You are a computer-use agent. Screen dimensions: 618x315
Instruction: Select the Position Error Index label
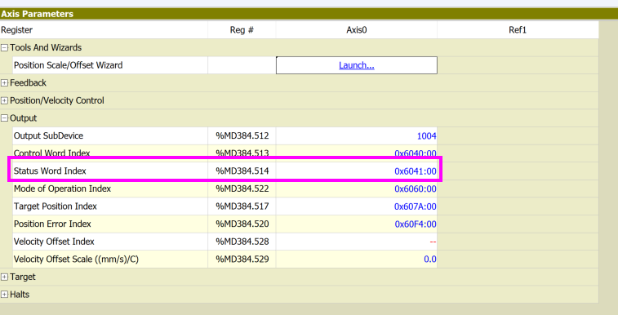click(52, 224)
